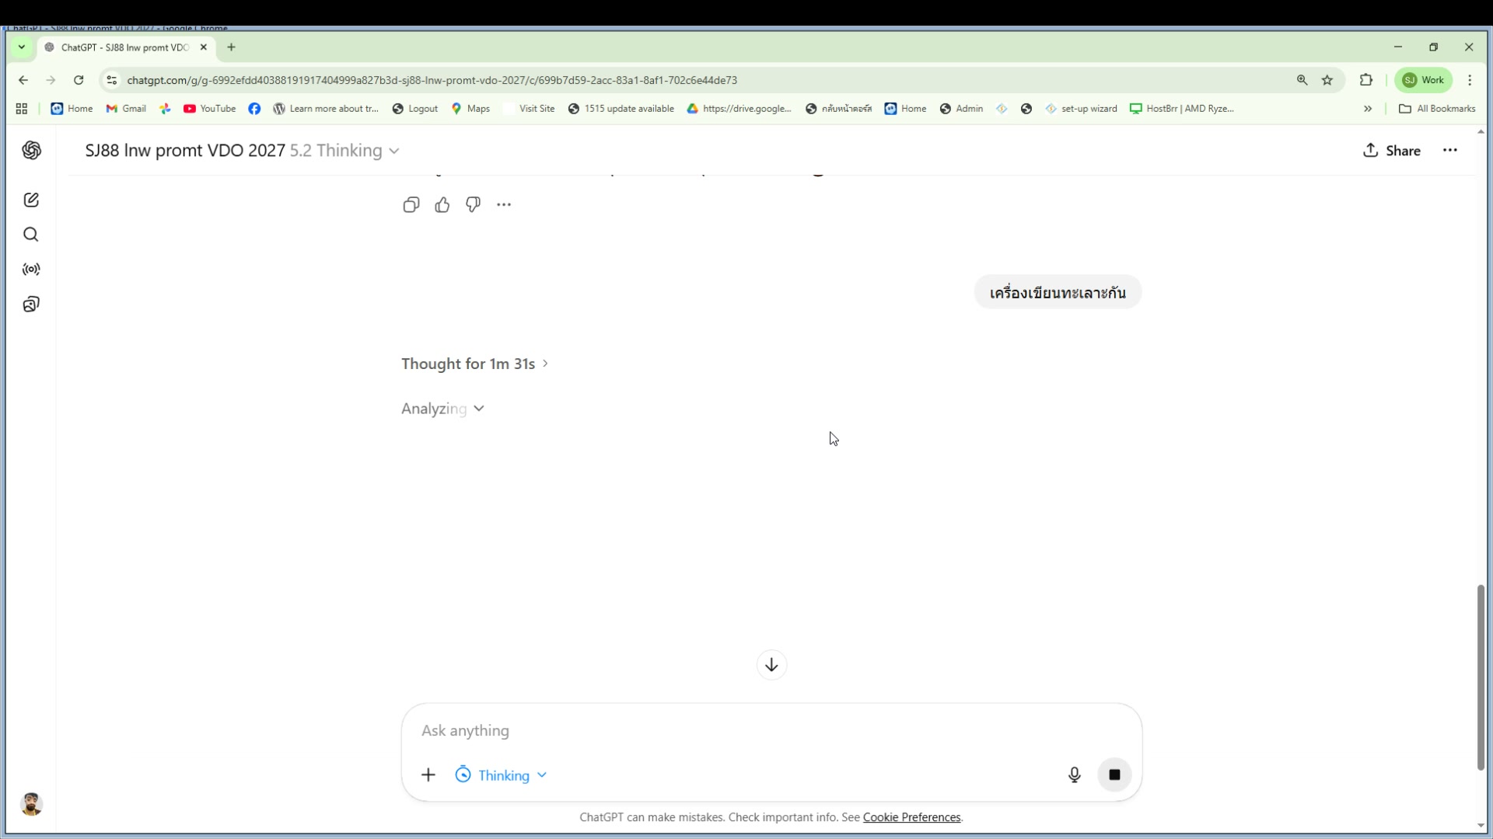Open search chats magnifier icon
The height and width of the screenshot is (839, 1493).
pyautogui.click(x=31, y=235)
